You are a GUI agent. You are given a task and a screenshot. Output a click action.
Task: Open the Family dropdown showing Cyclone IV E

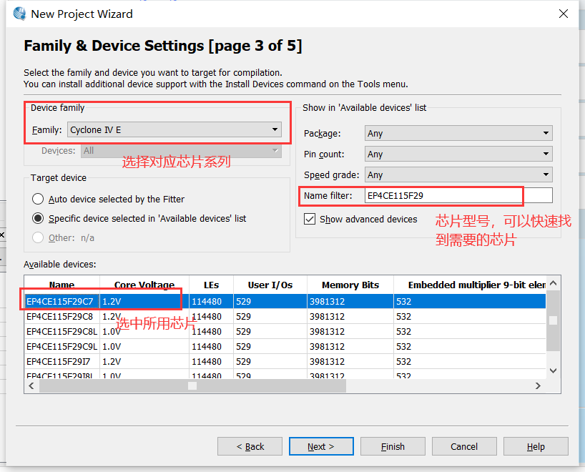pyautogui.click(x=174, y=129)
